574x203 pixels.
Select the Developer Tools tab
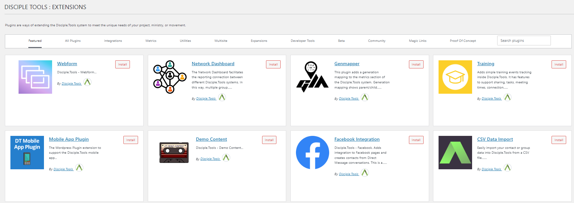coord(302,41)
